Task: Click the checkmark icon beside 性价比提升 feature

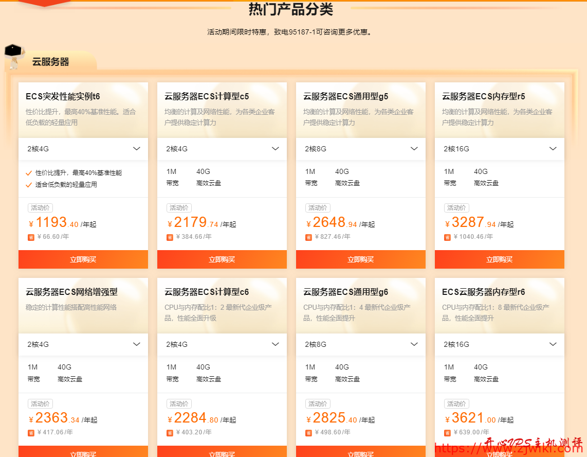Action: tap(28, 173)
